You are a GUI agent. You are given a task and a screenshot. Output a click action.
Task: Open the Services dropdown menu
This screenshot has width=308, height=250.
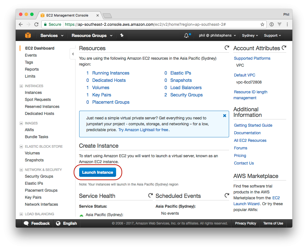point(52,36)
